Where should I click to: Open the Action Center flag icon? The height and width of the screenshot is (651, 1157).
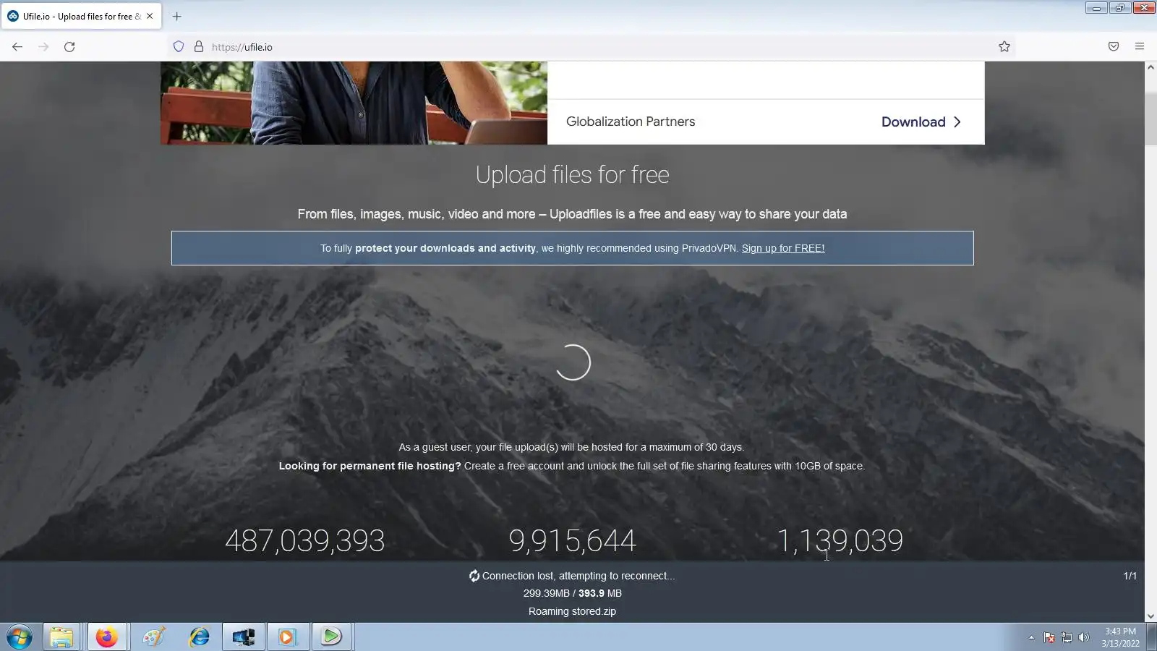pos(1049,637)
